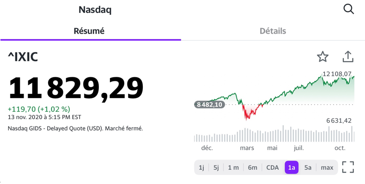Select the 5j time range

pyautogui.click(x=216, y=167)
